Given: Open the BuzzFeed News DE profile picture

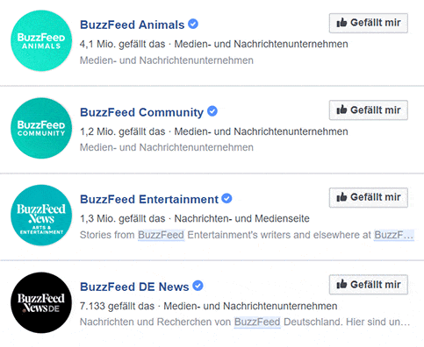Looking at the screenshot, I should [41, 302].
